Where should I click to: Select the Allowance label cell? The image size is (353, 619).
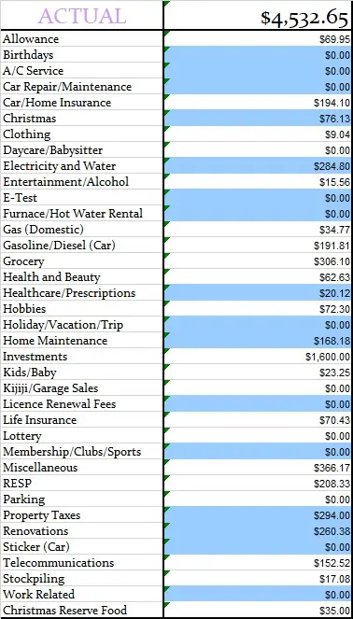pyautogui.click(x=82, y=38)
